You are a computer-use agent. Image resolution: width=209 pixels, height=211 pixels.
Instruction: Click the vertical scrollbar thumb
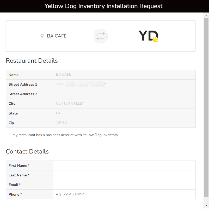[x=206, y=104]
